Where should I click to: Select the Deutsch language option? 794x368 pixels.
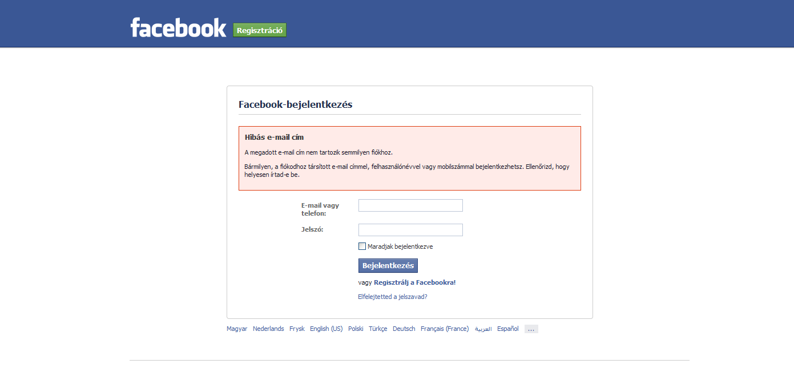404,329
